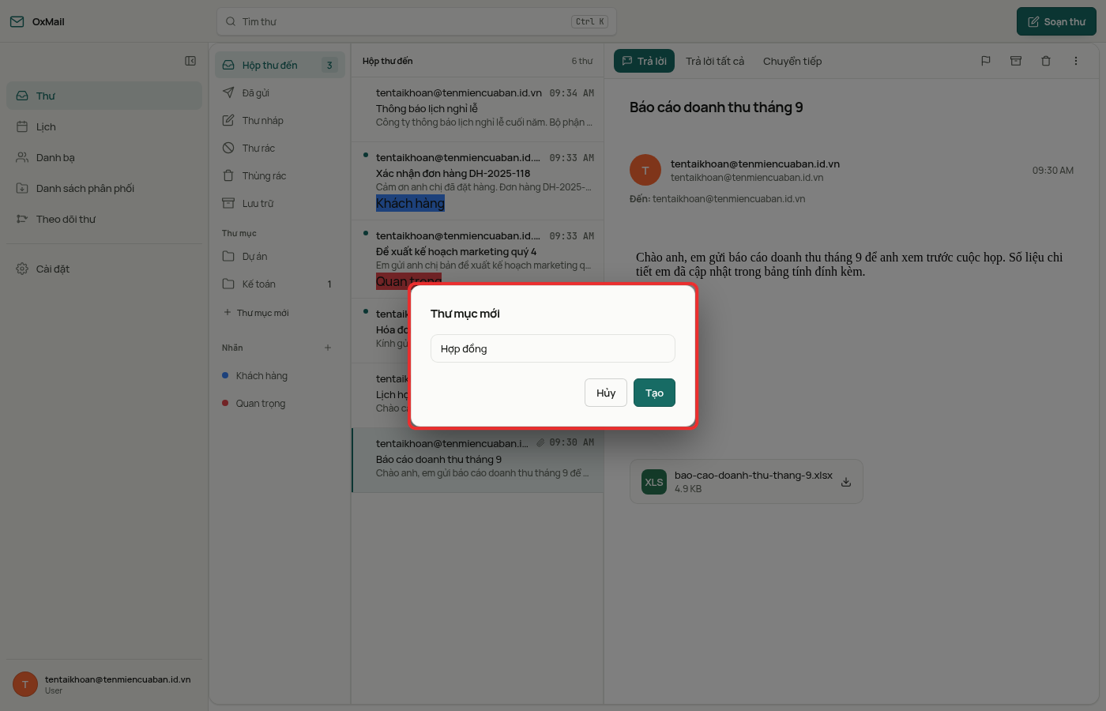Download the bao-cao-doanh-thu-thang-9.xlsx attachment
This screenshot has height=711, width=1106.
pyautogui.click(x=846, y=482)
